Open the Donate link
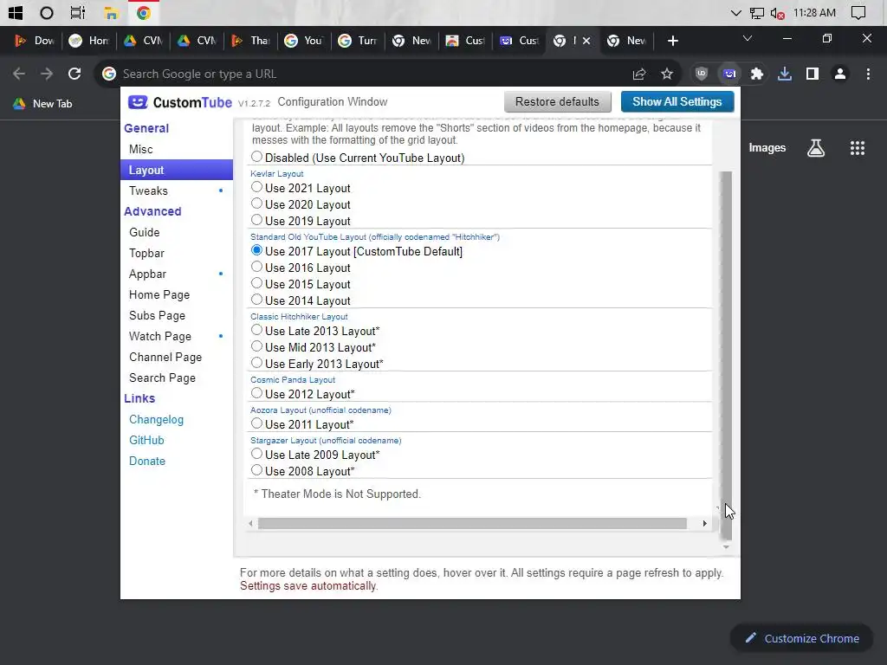Screen dimensions: 887x665 point(147,461)
